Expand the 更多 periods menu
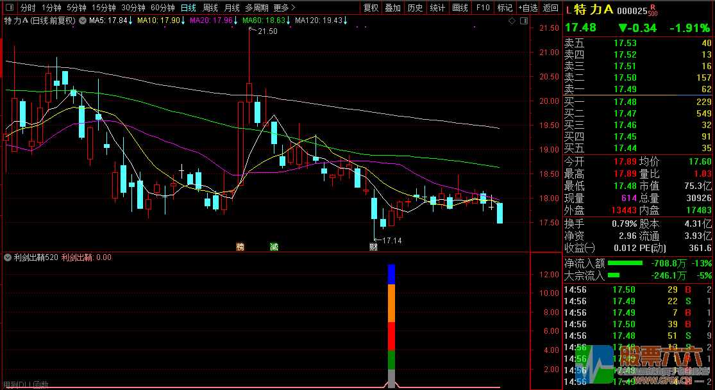Viewport: 715px width, 390px height. point(284,8)
